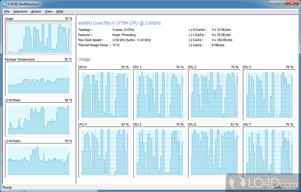Click the 'Usage' section heading in main panel
Viewport: 301px width, 192px height.
click(84, 59)
